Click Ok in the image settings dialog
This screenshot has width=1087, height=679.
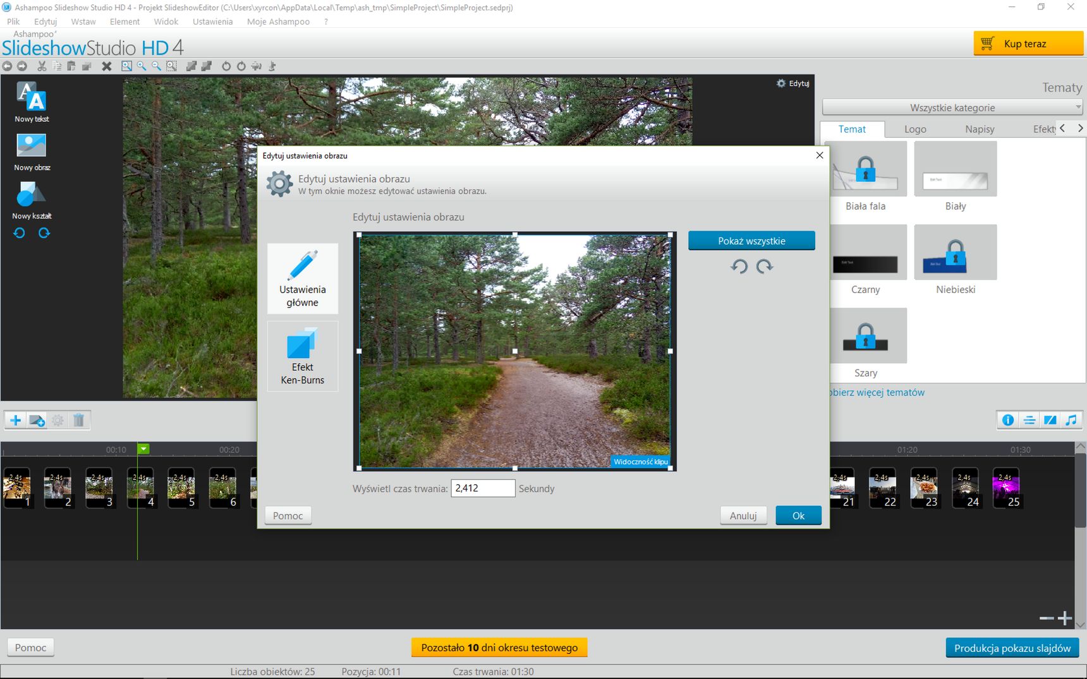tap(798, 515)
